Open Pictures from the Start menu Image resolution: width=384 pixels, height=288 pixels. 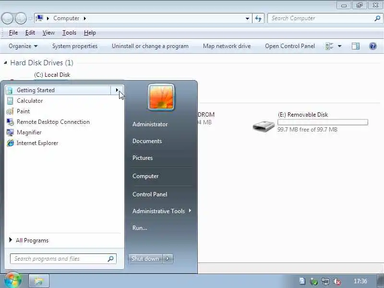(x=143, y=158)
